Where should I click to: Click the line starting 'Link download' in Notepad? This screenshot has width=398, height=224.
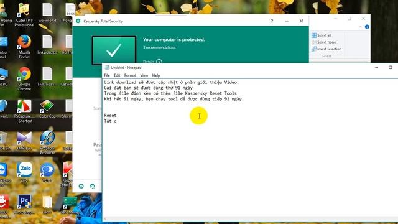pos(172,82)
